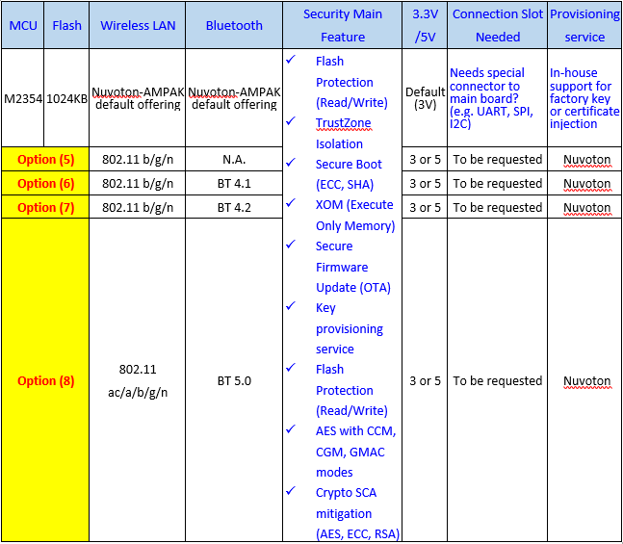Viewport: 623px width, 544px height.
Task: Click 3 or 5 in Option (8) row
Action: point(425,380)
